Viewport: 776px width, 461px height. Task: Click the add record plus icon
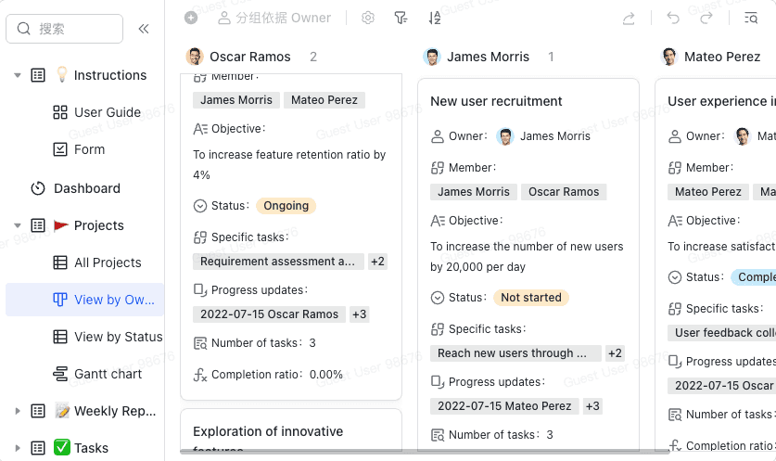click(191, 18)
